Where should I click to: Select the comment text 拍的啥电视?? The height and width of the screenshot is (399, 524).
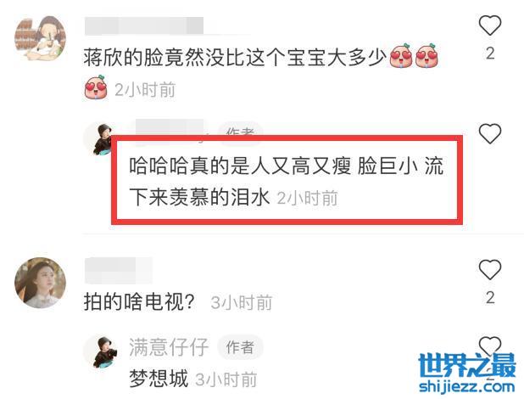point(139,301)
